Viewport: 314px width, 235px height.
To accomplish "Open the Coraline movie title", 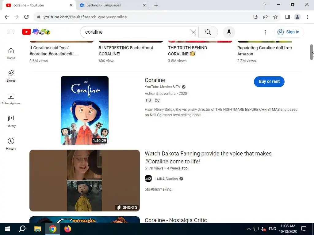I will [x=155, y=80].
